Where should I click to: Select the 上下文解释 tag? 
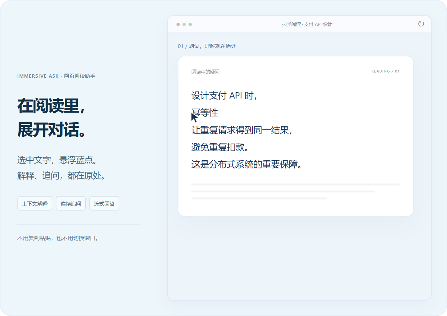coord(35,203)
